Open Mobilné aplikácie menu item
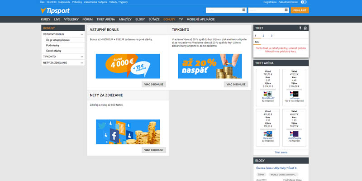Viewport: 362px width, 181px height. coord(200,19)
